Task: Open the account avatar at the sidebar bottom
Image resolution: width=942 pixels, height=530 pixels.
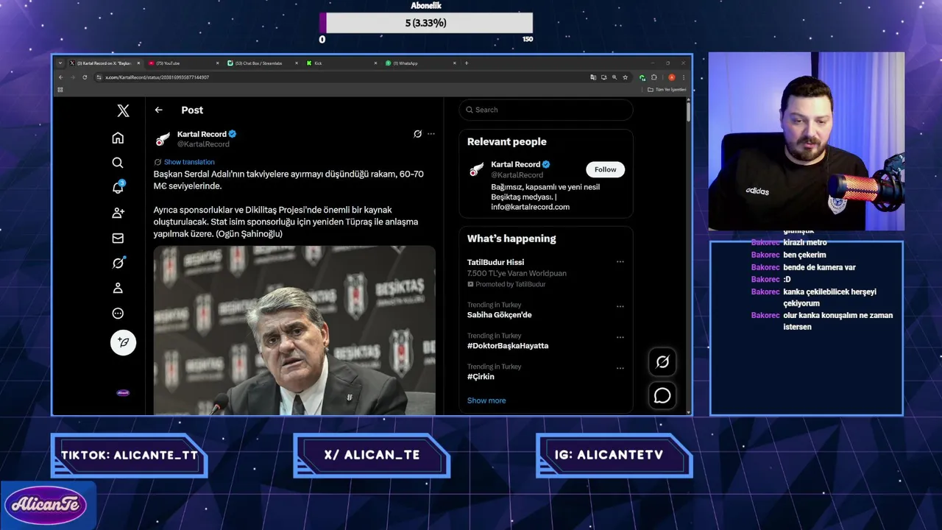Action: point(123,393)
